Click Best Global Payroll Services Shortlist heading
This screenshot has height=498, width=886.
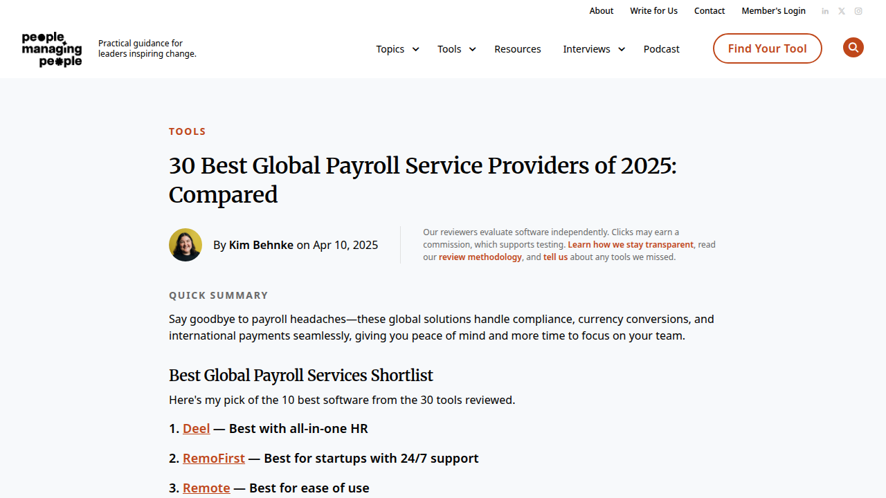point(301,376)
